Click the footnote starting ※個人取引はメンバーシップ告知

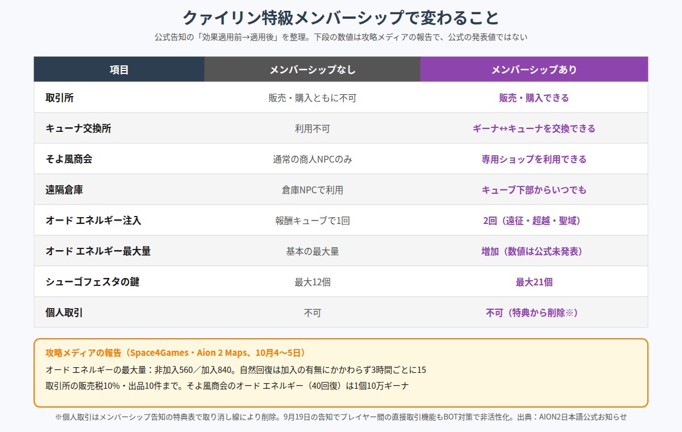click(x=341, y=417)
